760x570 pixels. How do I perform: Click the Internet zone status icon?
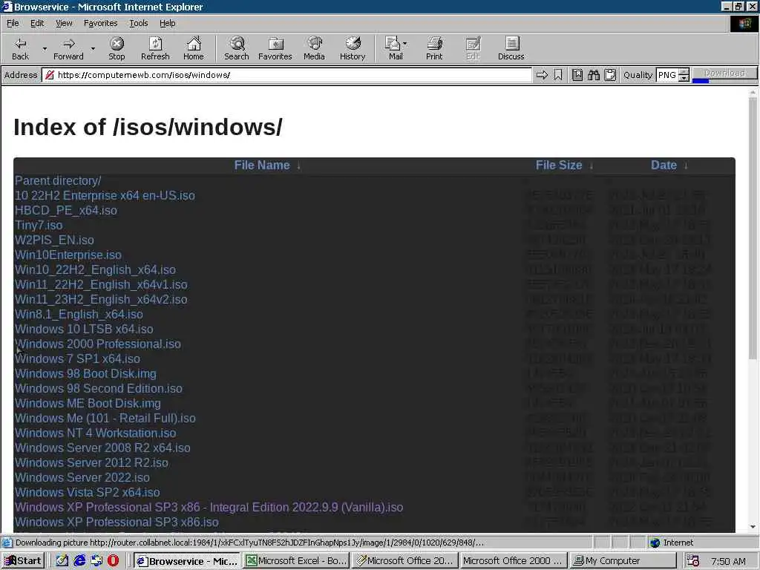click(655, 543)
